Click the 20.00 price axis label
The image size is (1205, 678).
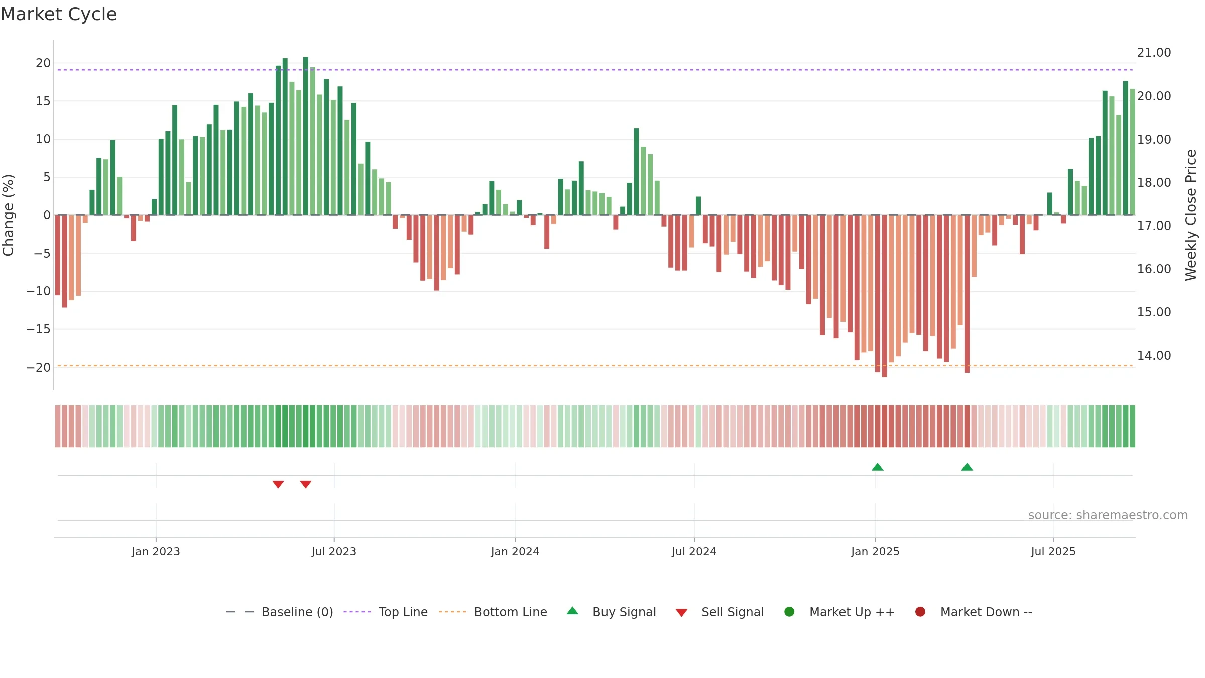tap(1154, 96)
